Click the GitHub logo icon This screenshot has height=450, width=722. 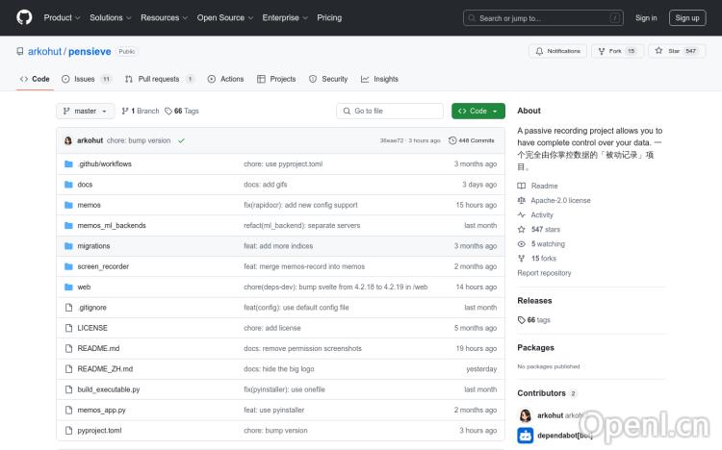(24, 17)
